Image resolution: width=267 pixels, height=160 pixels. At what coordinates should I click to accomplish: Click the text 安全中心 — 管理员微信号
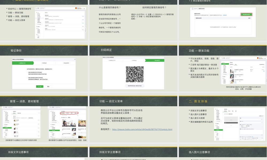click(x=19, y=9)
